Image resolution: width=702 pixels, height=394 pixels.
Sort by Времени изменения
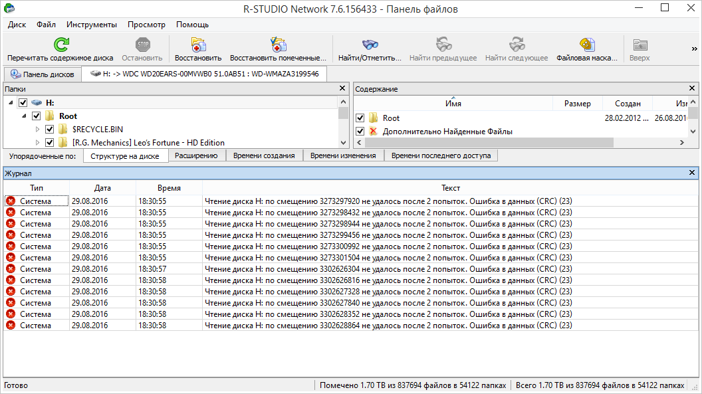(344, 155)
